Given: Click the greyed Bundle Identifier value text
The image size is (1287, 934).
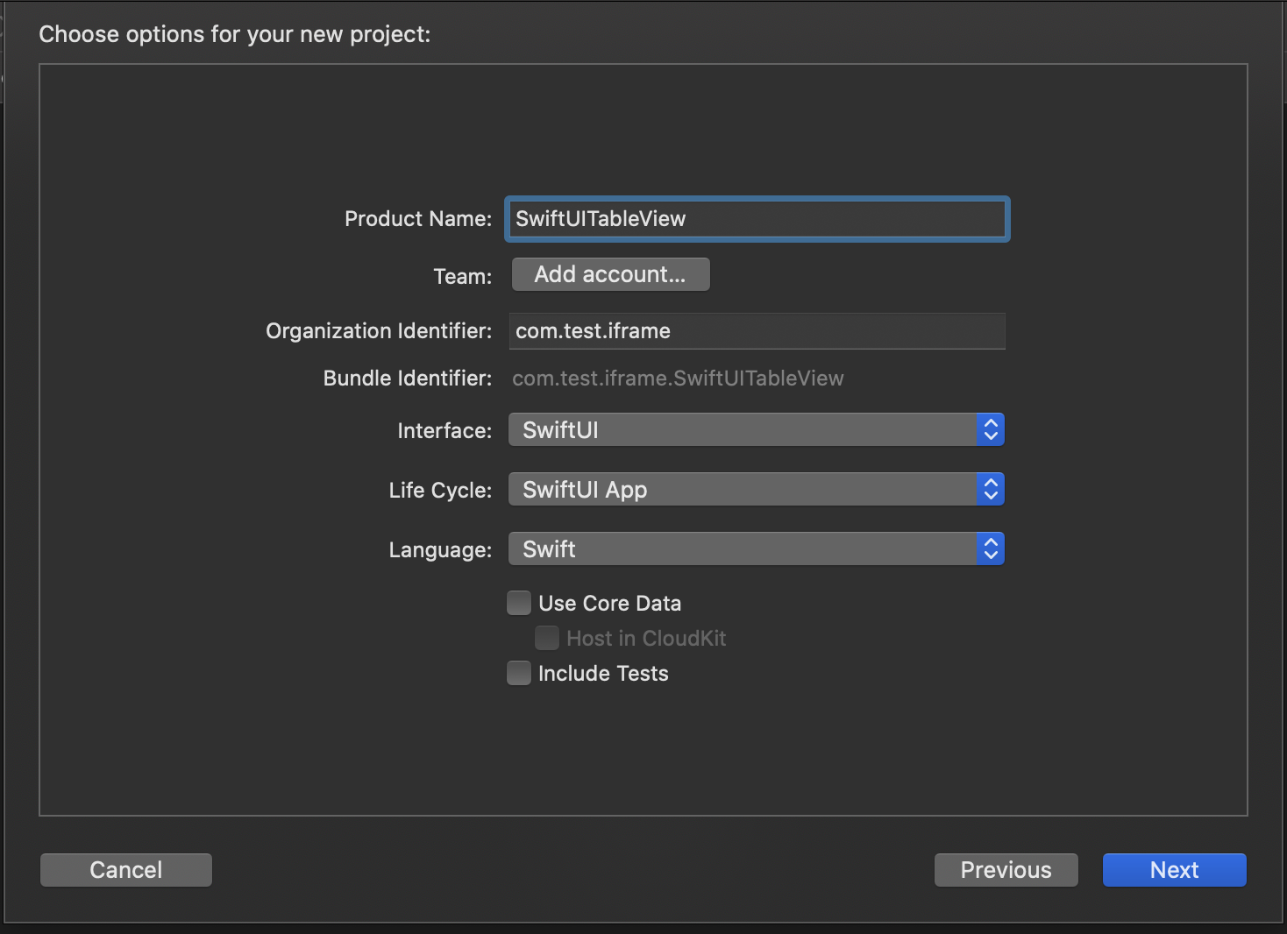Looking at the screenshot, I should (678, 379).
